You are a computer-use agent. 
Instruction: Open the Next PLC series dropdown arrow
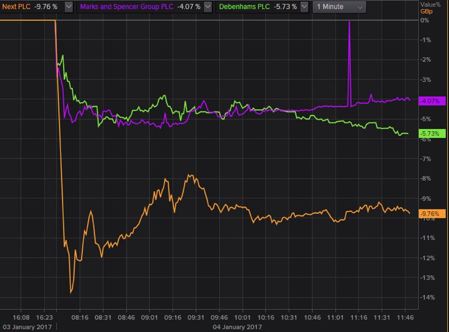click(x=69, y=7)
